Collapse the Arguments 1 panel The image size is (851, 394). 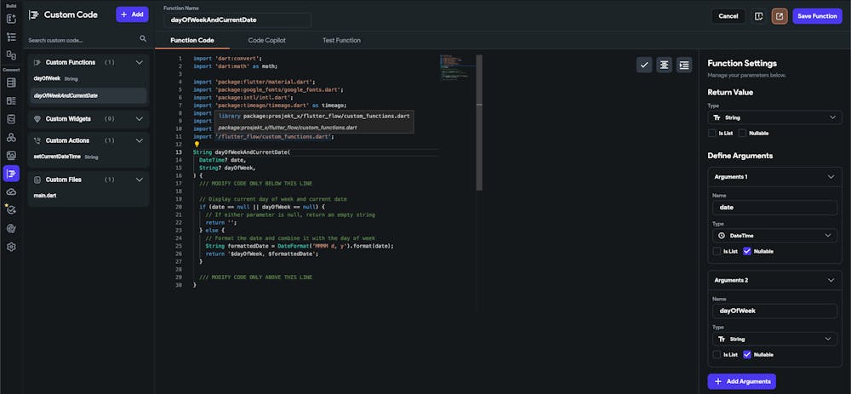click(x=831, y=176)
